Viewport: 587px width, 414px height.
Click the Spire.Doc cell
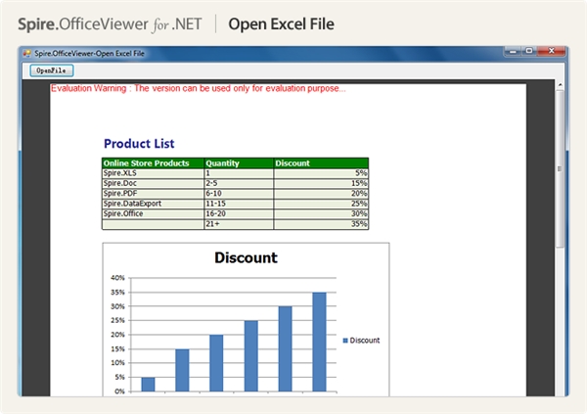point(154,183)
